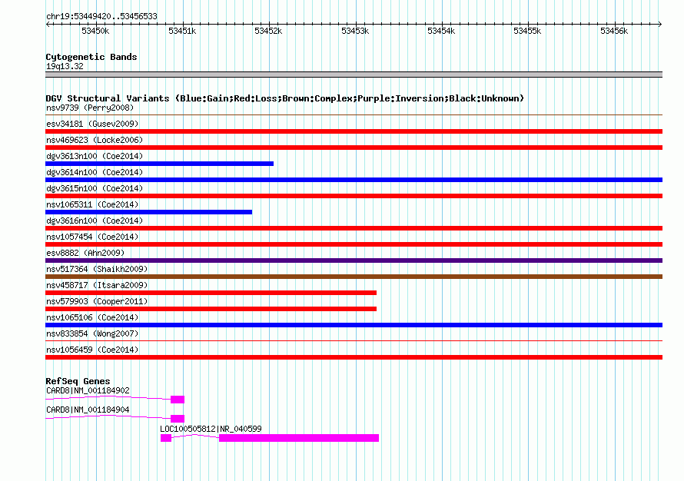Click the nsv9739 (Perry2008) variant label
Screen dimensions: 684x481
point(90,108)
